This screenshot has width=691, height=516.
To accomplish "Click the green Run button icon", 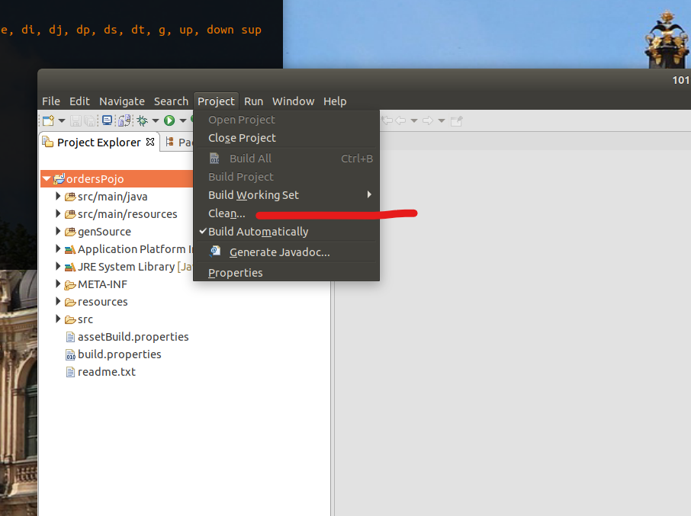I will 169,120.
